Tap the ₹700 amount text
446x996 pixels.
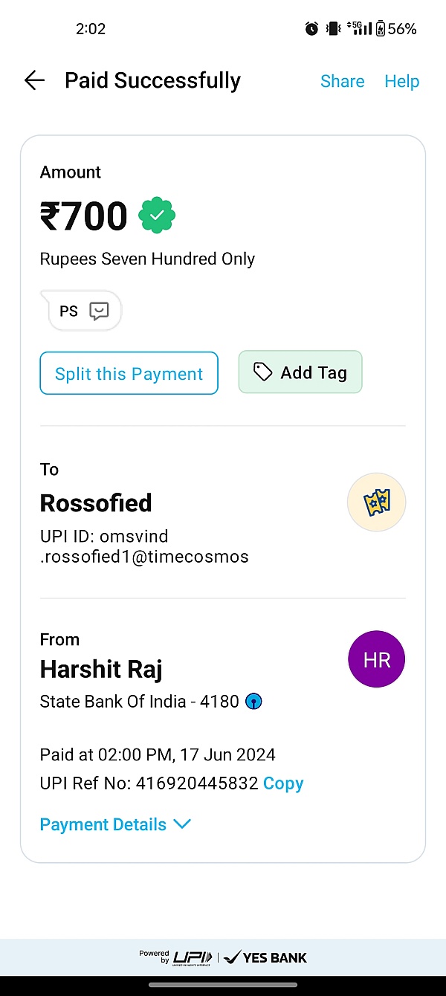84,216
